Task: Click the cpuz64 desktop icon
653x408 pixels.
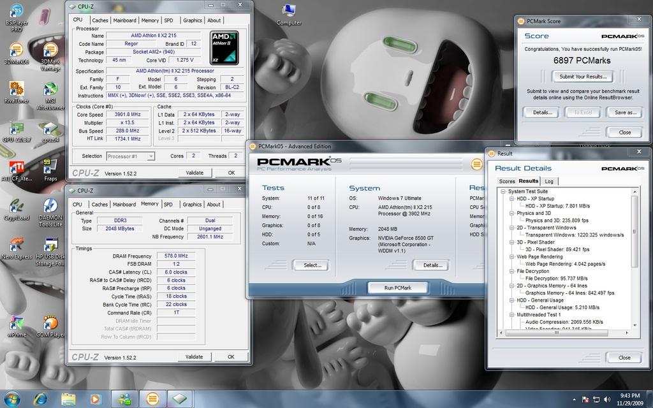Action: click(x=50, y=131)
